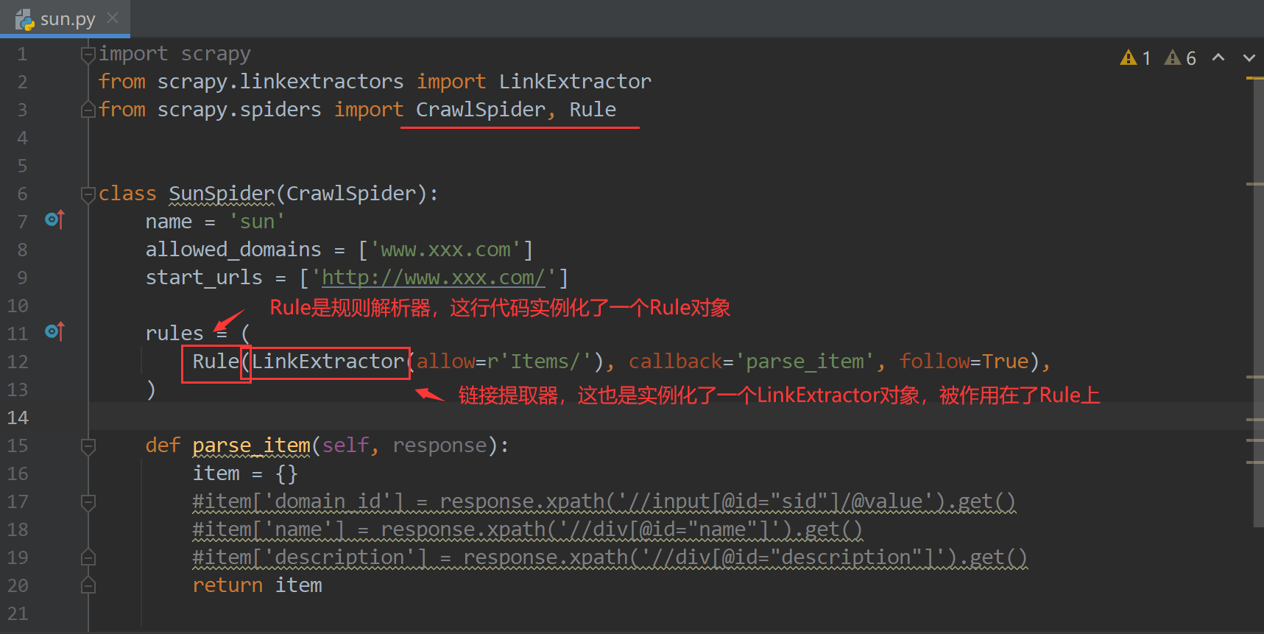Click the vertical scrollbar thumb

[x=1258, y=304]
